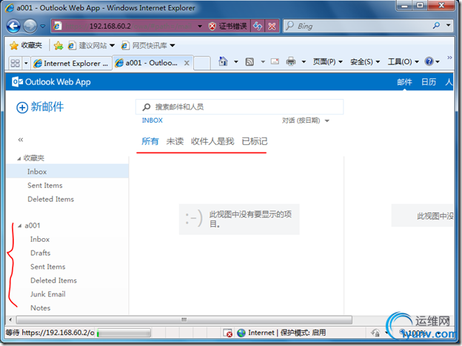462x346 pixels.
Task: Click the 搜索邮件和人员 search field
Action: [x=240, y=106]
